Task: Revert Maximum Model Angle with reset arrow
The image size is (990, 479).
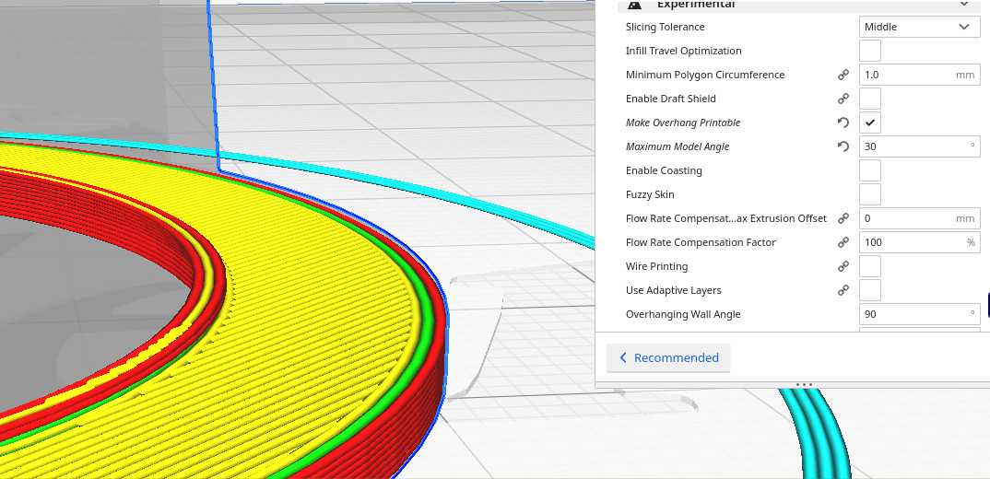Action: click(843, 146)
